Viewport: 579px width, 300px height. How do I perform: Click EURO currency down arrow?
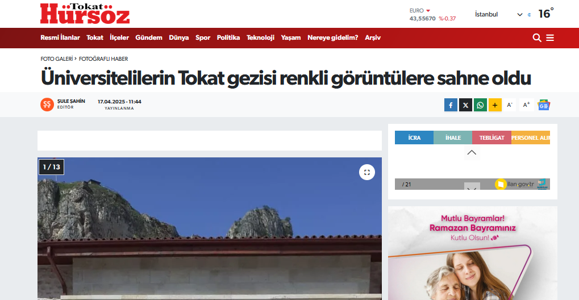pos(428,11)
